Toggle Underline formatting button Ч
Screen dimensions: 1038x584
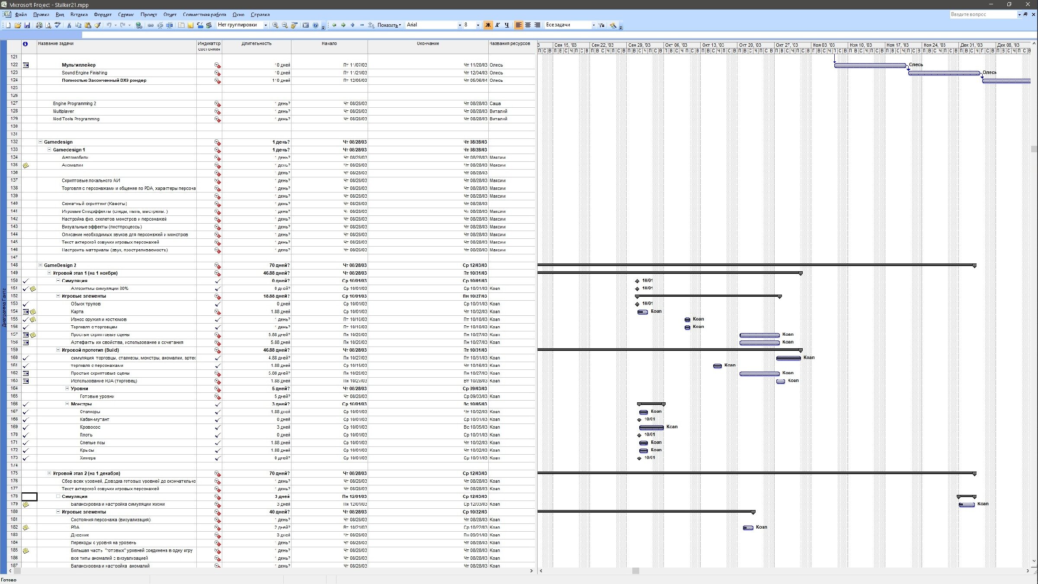point(507,25)
